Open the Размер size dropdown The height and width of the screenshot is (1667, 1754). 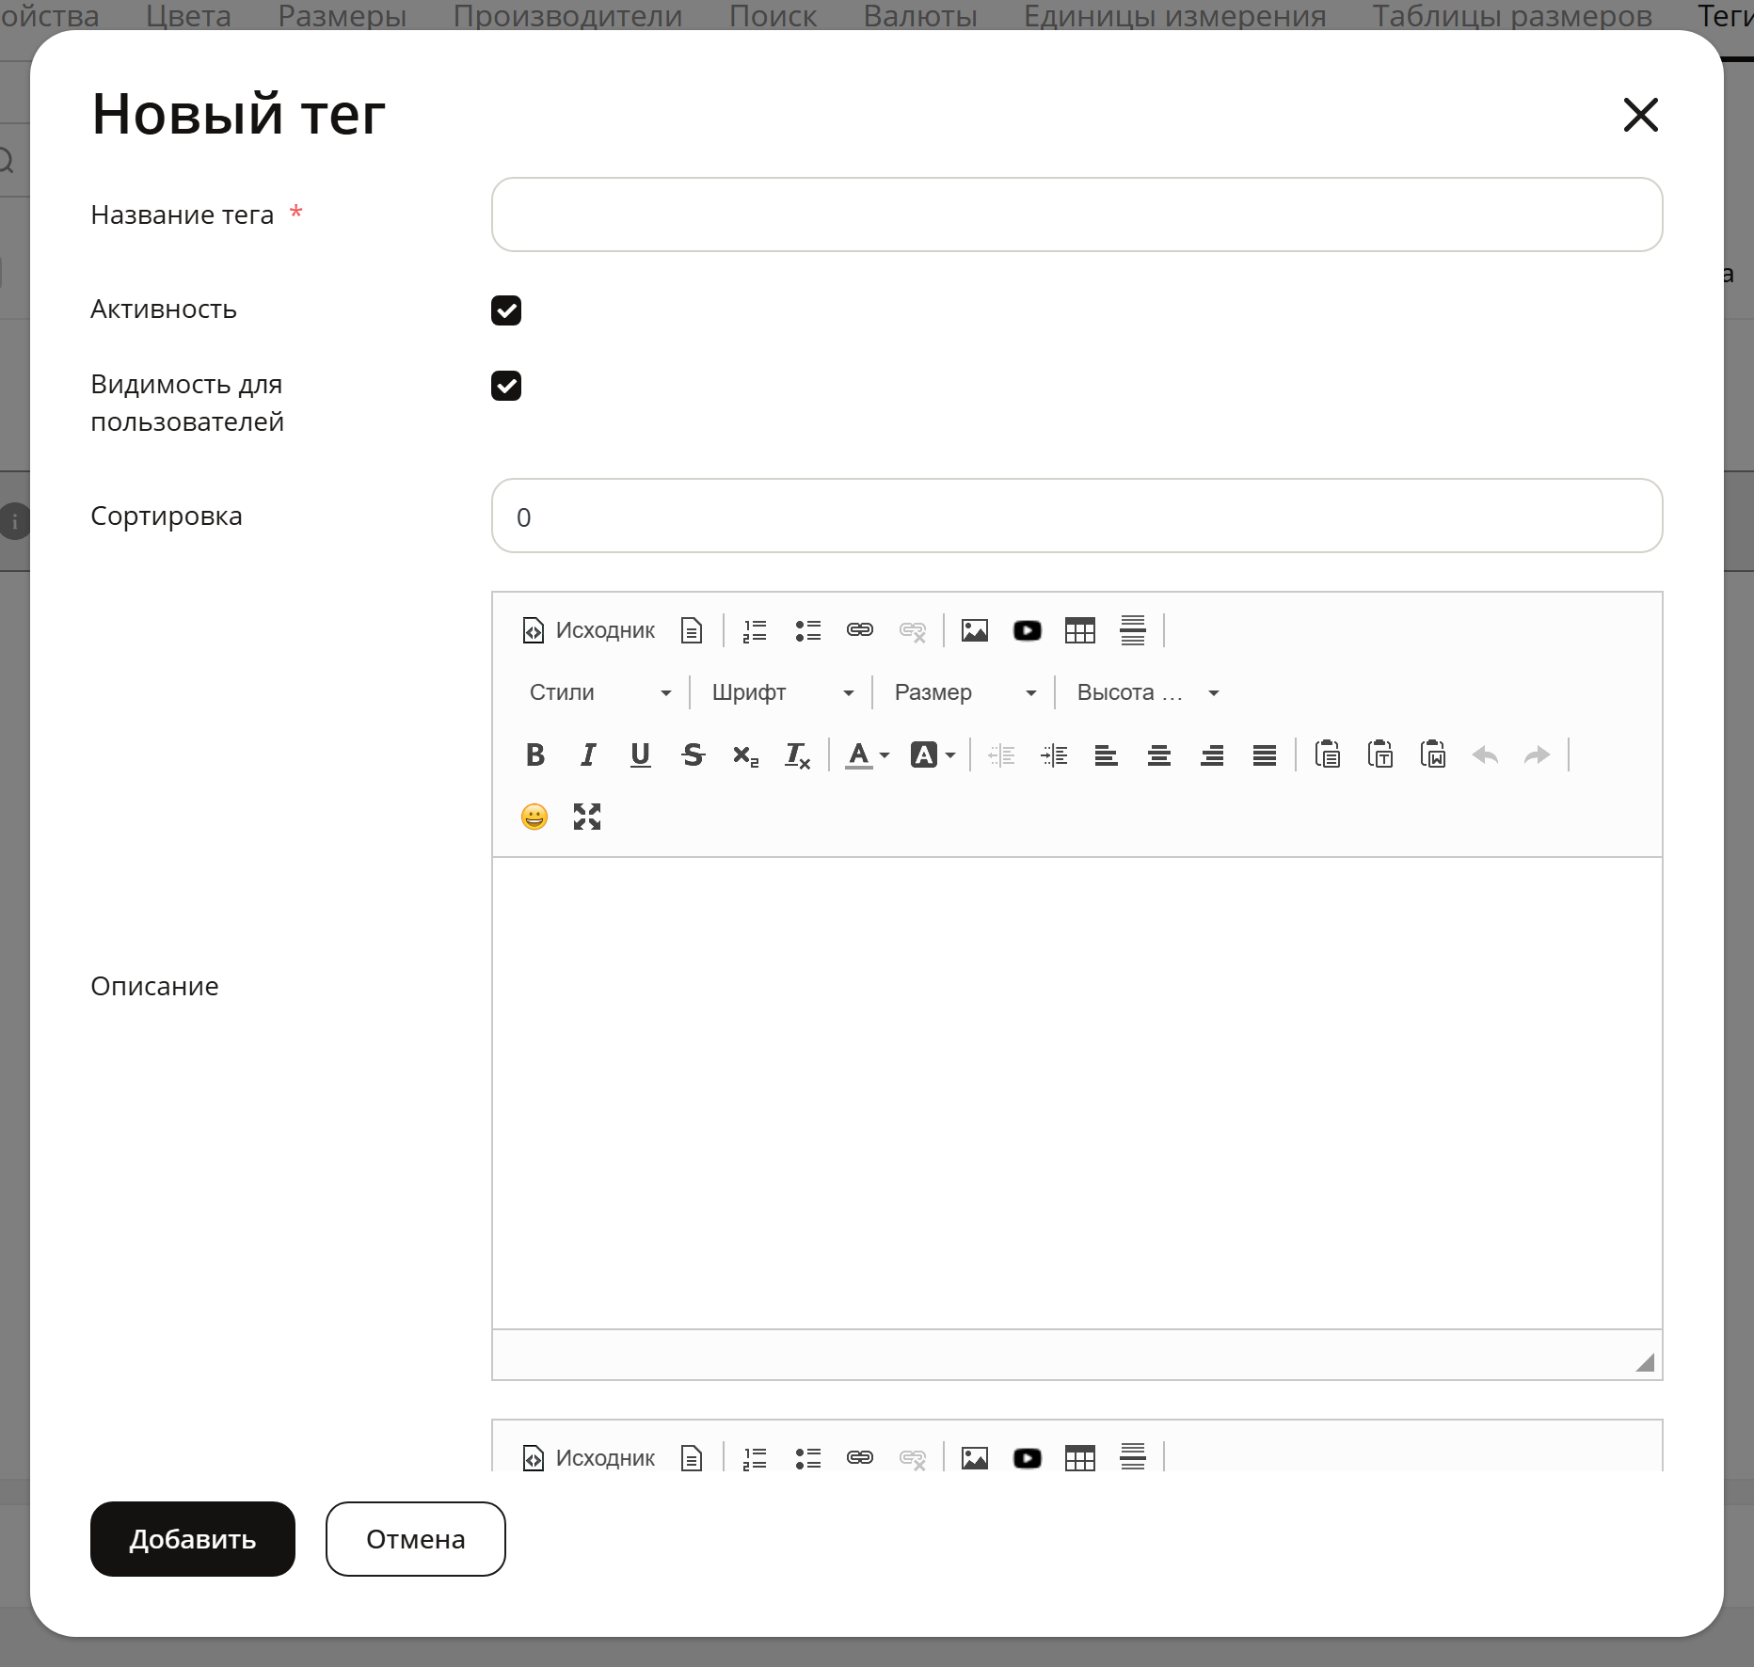[965, 692]
